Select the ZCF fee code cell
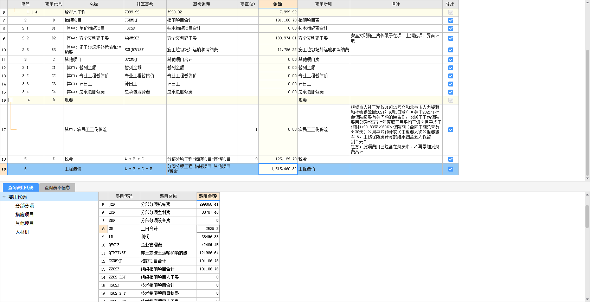Screen dimensions: 590x302 point(124,212)
